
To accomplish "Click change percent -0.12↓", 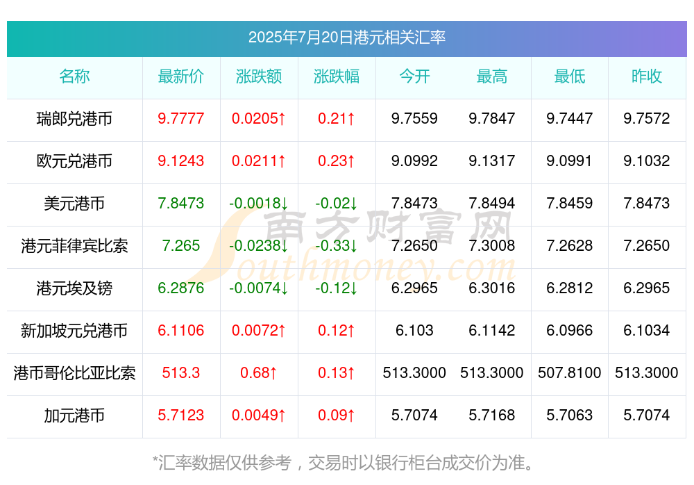I will [337, 288].
